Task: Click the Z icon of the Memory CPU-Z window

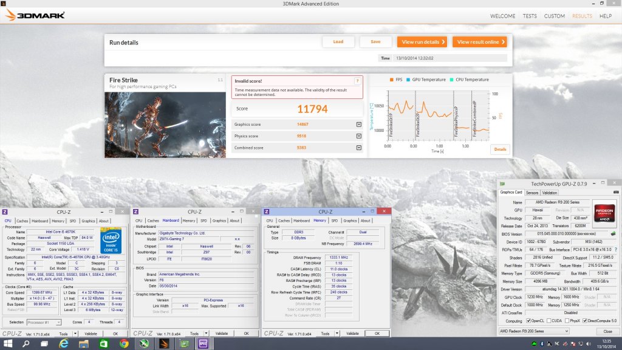Action: [267, 212]
